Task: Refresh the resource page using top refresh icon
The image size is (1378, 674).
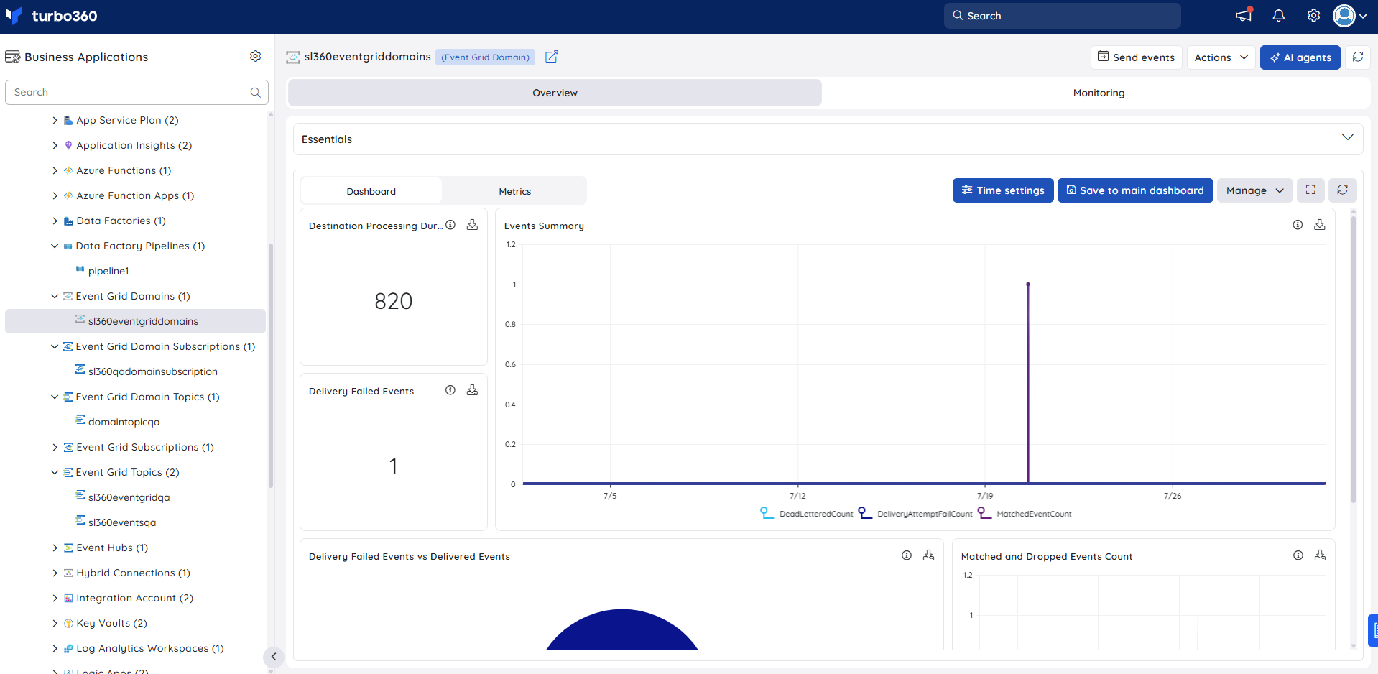Action: (1358, 57)
